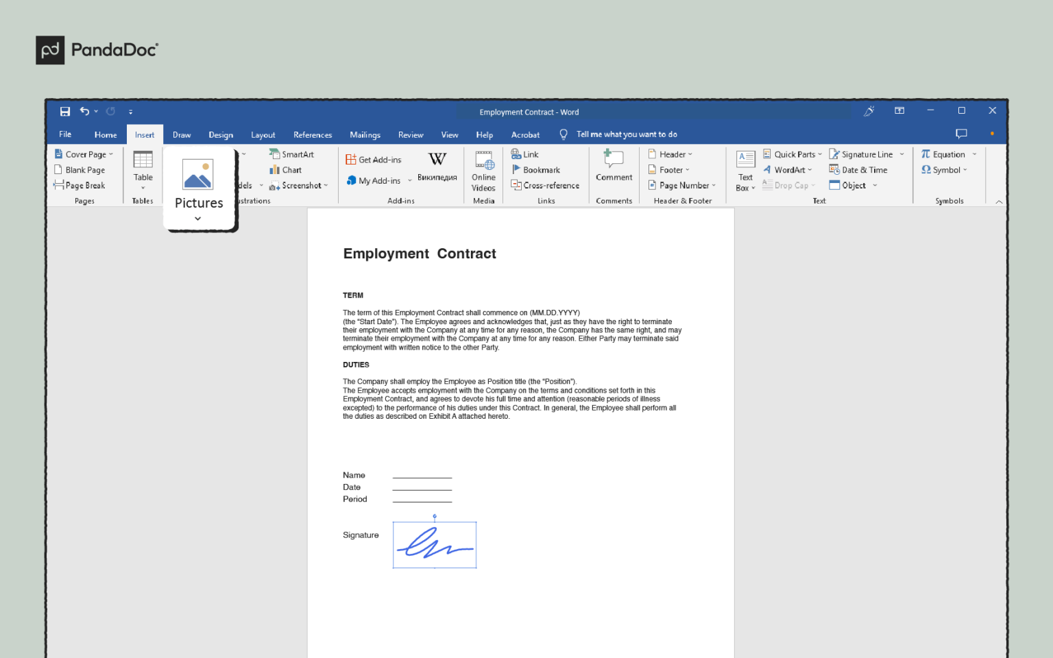This screenshot has height=658, width=1053.
Task: Open the Wikipedia add-in
Action: tap(437, 167)
